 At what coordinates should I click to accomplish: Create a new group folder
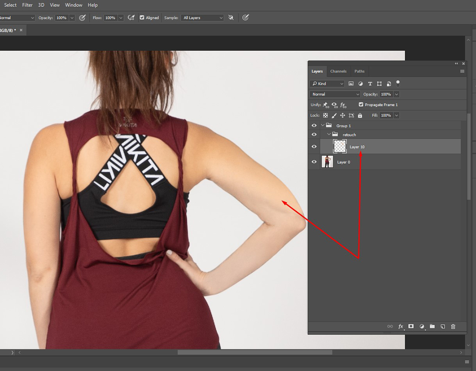(x=432, y=326)
